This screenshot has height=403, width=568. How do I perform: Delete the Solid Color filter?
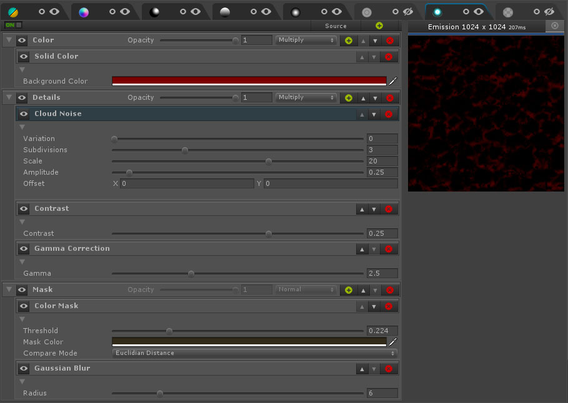pos(388,57)
